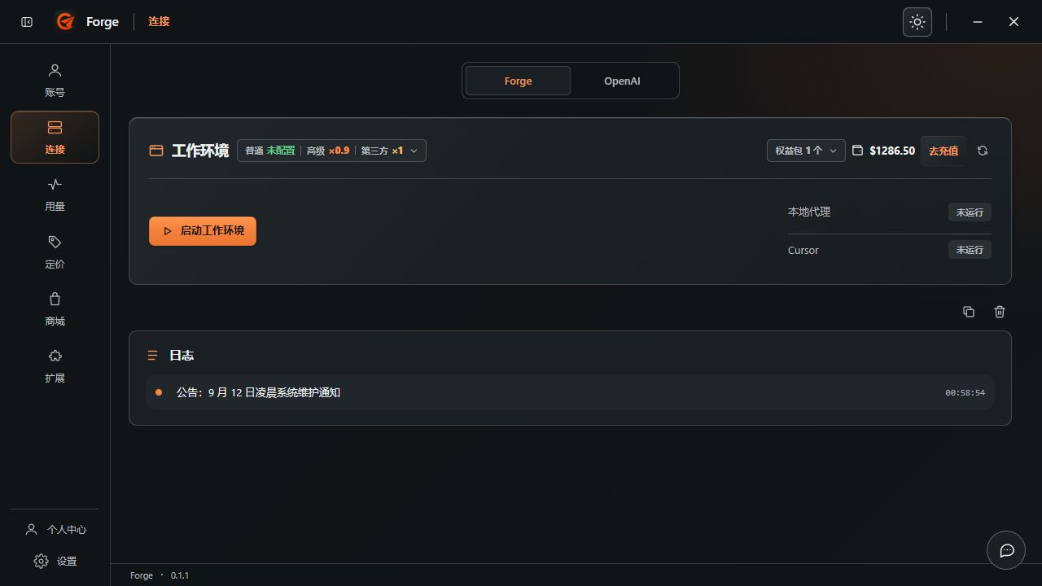Close the Forge window
1042x586 pixels.
tap(1014, 22)
